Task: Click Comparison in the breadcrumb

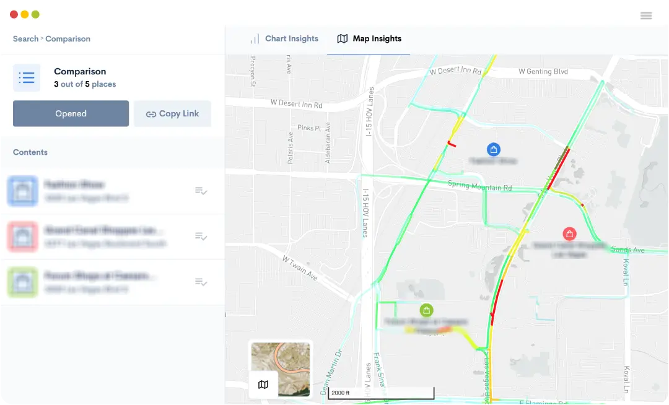Action: coord(68,39)
